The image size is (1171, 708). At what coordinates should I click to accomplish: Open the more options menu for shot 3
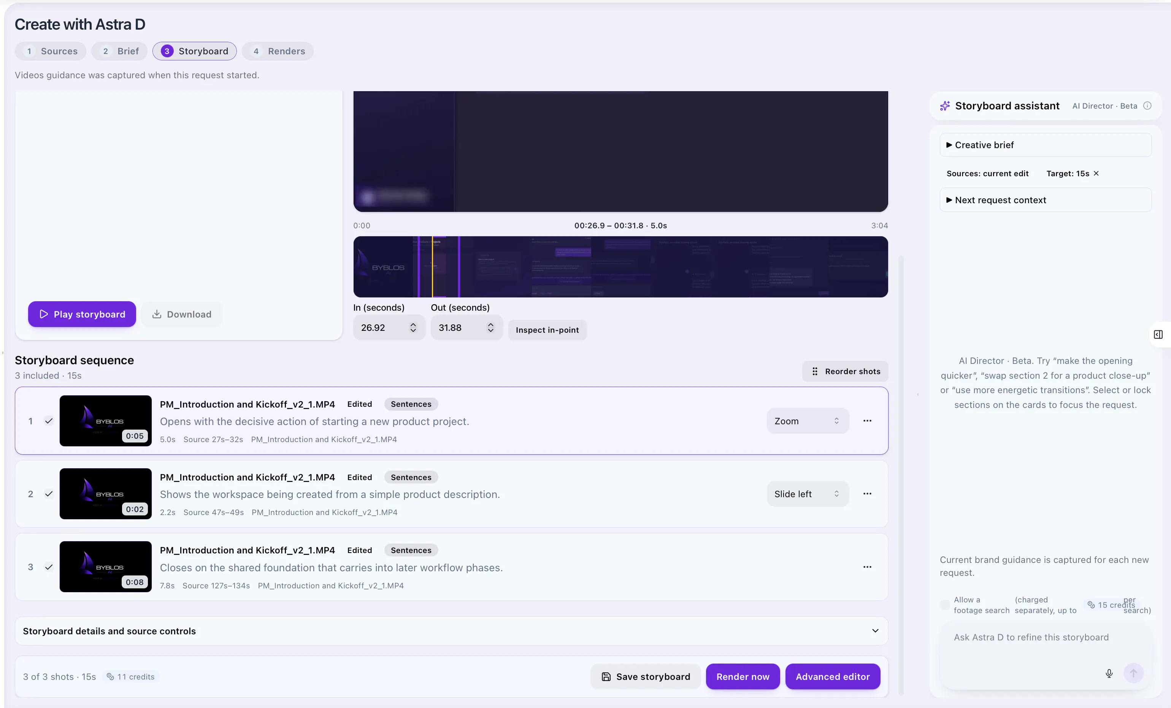[867, 567]
